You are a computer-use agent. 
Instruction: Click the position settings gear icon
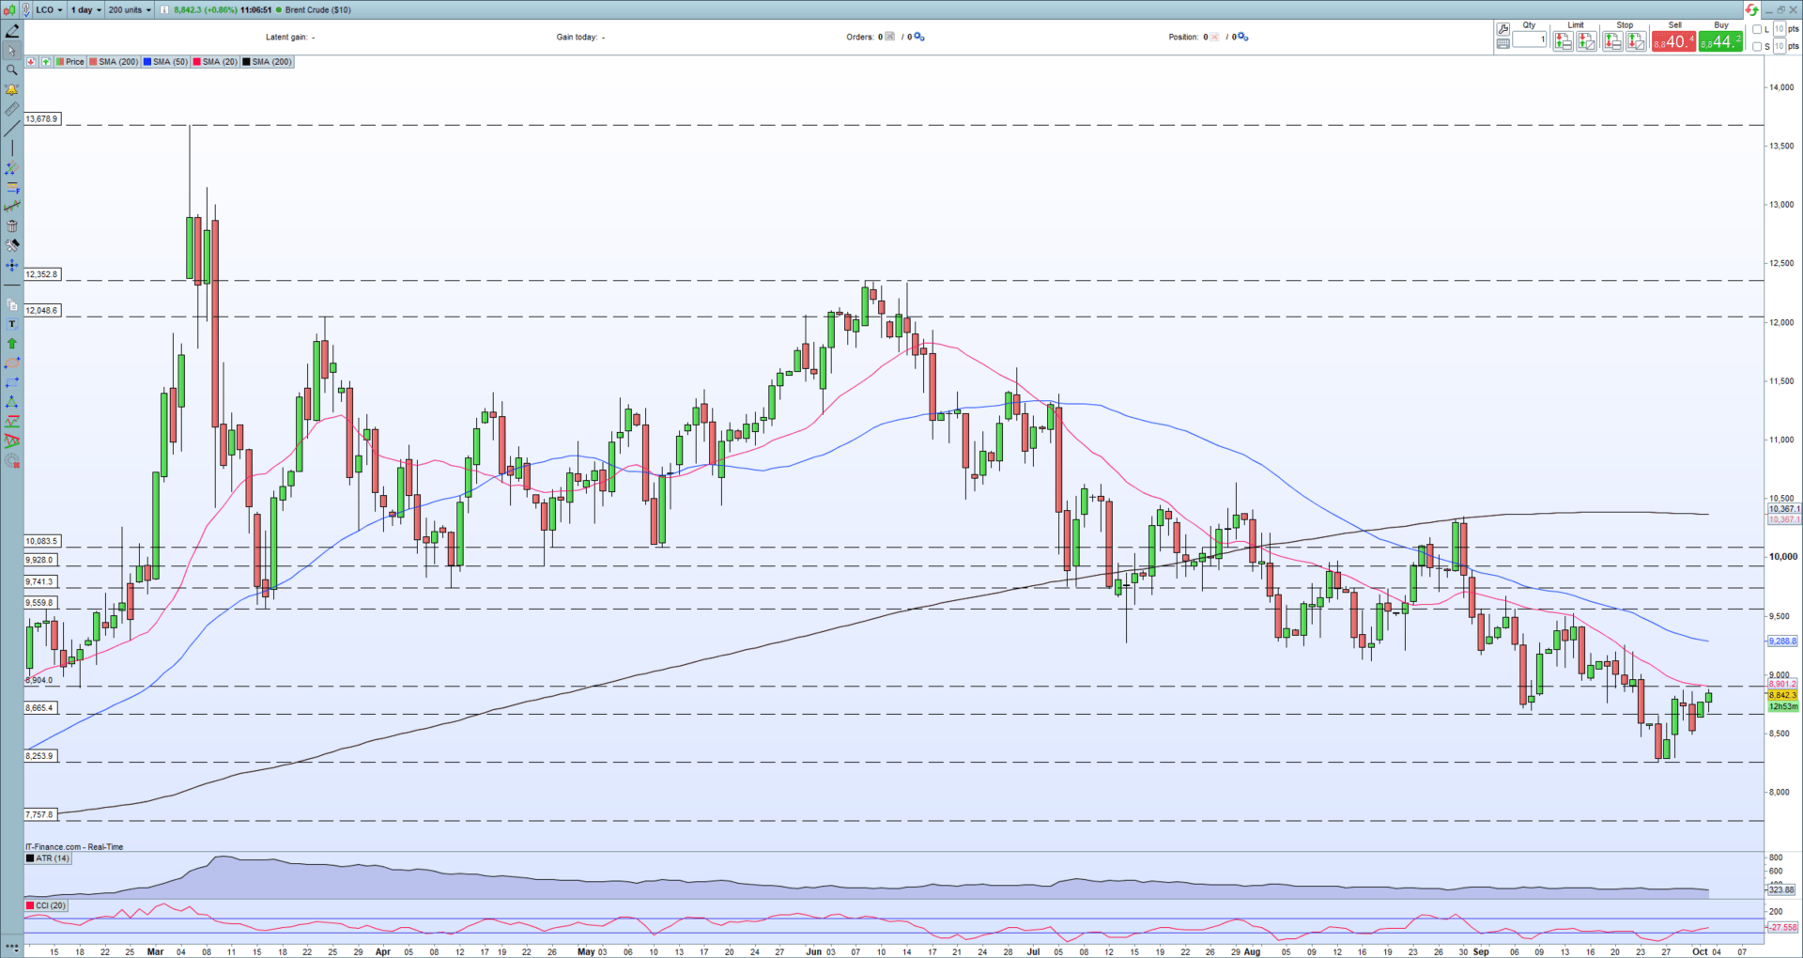coord(1242,37)
